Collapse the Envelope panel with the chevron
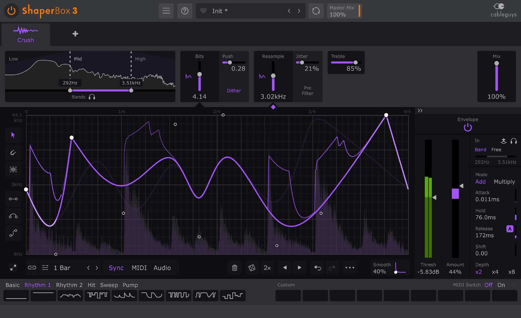 (x=420, y=111)
